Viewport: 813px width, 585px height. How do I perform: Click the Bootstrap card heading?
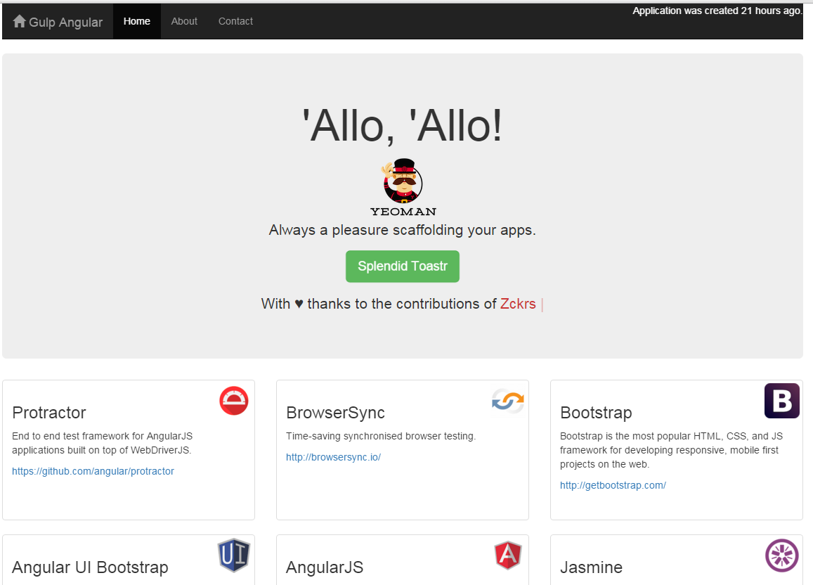tap(596, 413)
